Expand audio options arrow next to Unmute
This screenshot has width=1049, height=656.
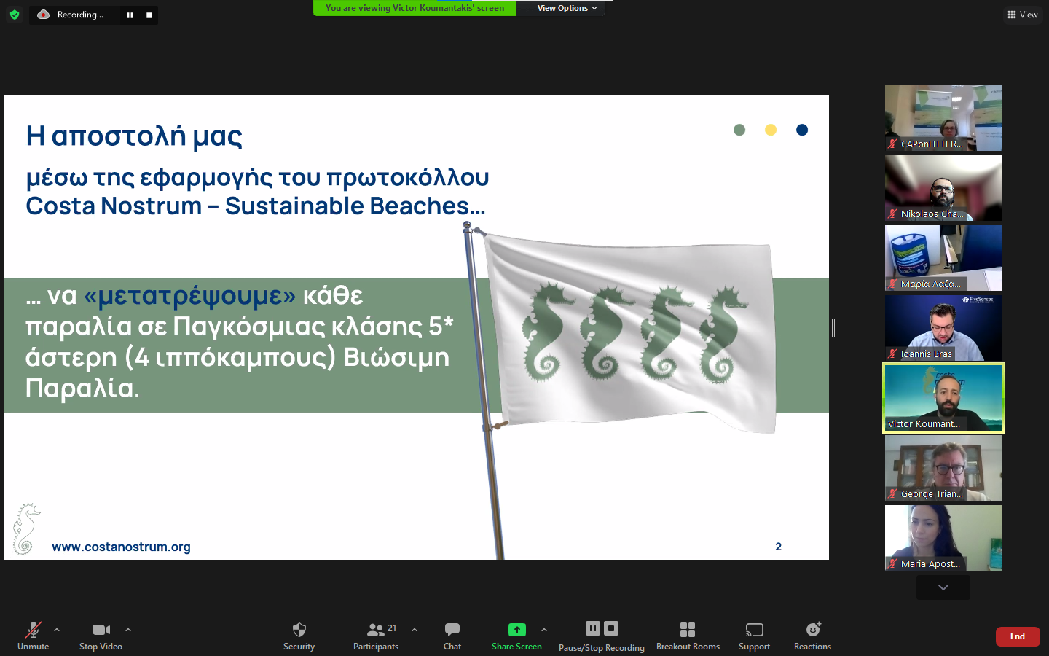click(57, 630)
